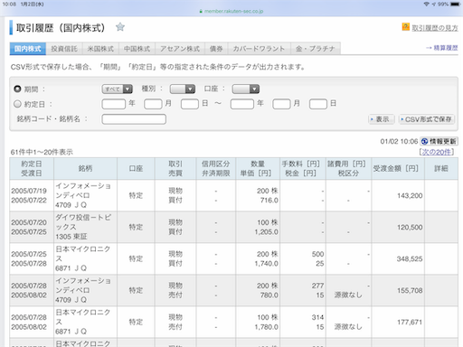Tap the padlock icon in the address bar
The width and height of the screenshot is (463, 347).
coord(201,12)
